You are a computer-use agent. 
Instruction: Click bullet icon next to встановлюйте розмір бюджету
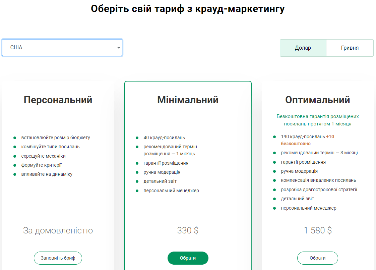tap(15, 138)
